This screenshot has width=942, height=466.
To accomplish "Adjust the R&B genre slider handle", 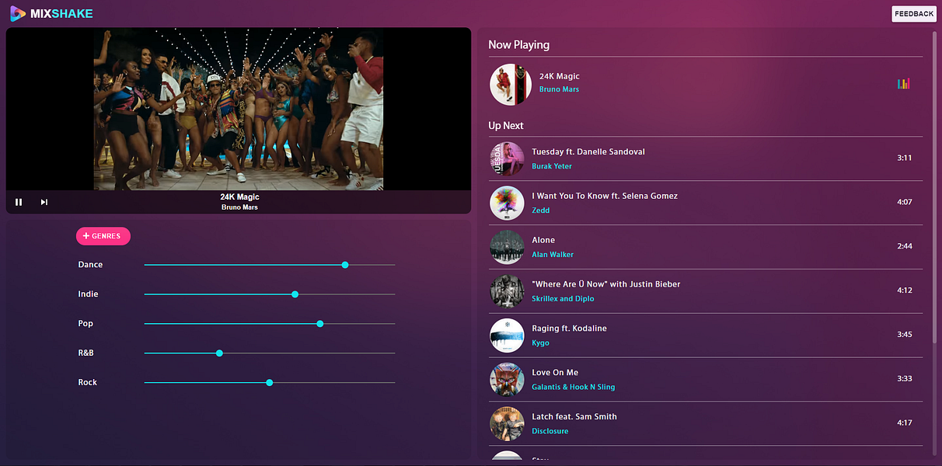I will (219, 353).
